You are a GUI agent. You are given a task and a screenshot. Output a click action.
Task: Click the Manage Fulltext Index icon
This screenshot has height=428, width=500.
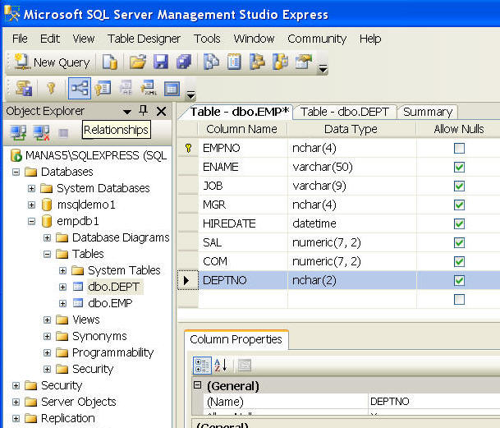126,88
